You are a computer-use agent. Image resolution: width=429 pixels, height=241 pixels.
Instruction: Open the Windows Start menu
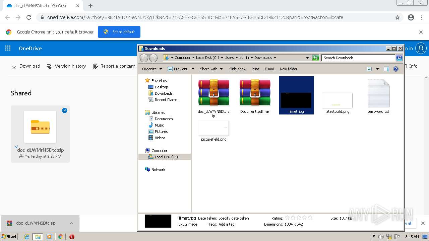[9, 237]
